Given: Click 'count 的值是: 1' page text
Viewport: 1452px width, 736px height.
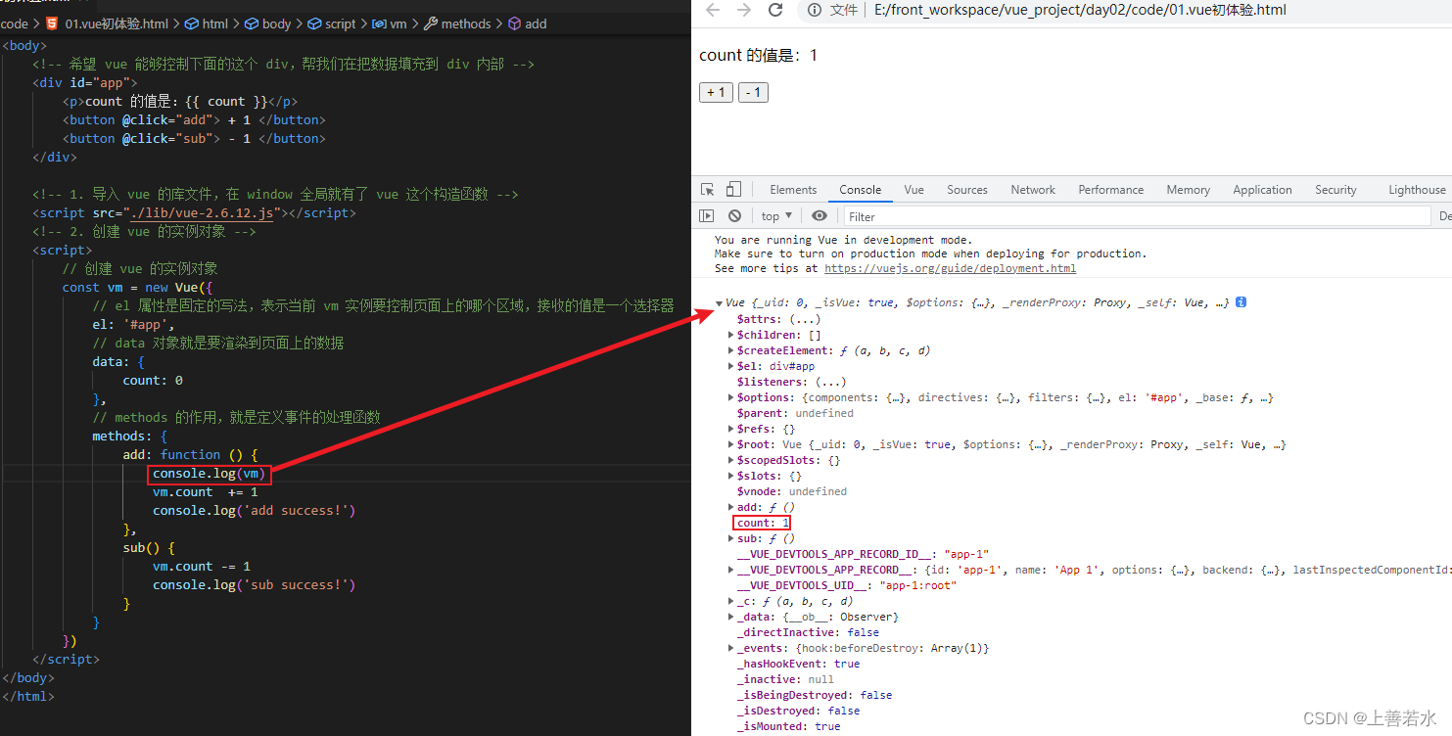Looking at the screenshot, I should [758, 56].
